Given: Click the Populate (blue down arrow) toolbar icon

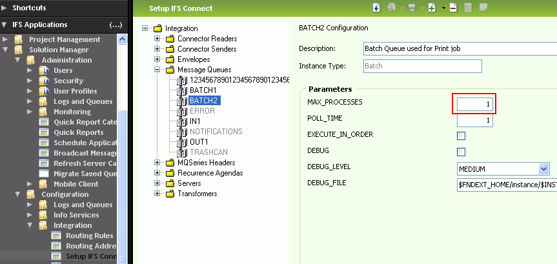Looking at the screenshot, I should (377, 8).
